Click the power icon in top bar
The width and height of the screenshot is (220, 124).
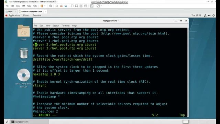[213, 15]
